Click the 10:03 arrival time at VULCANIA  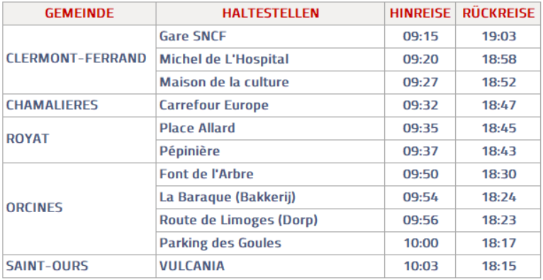420,266
